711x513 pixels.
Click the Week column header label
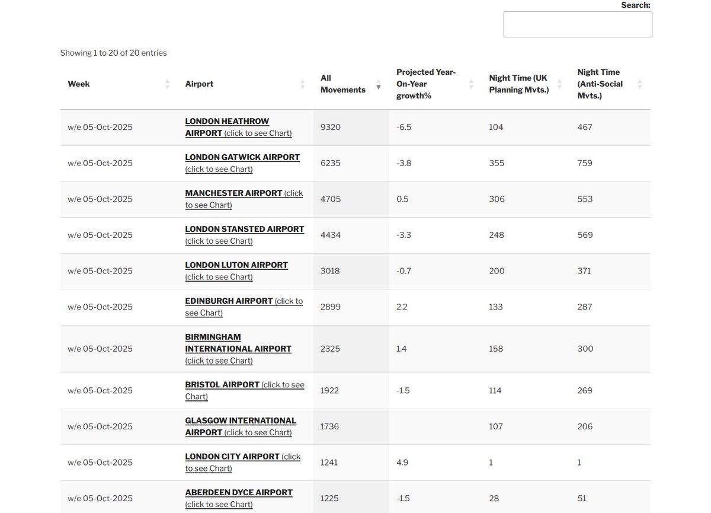click(x=79, y=84)
